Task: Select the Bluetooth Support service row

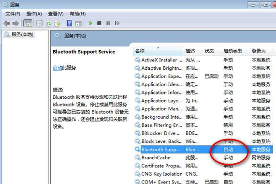Action: tap(203, 150)
